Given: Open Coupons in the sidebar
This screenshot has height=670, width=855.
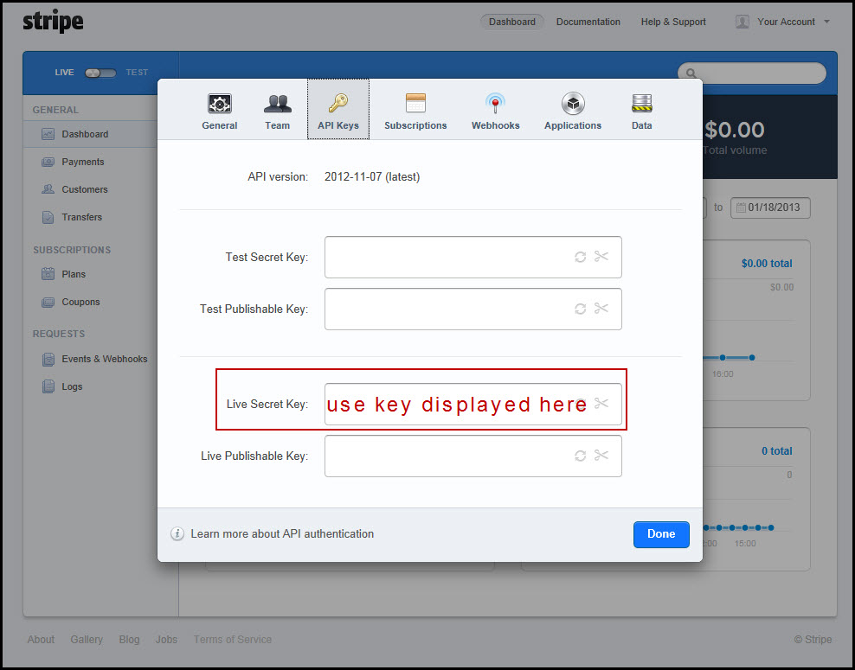Looking at the screenshot, I should click(x=80, y=302).
